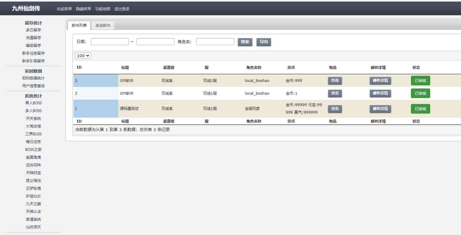Open the page size dropdown showing 100
This screenshot has width=461, height=235.
point(82,56)
